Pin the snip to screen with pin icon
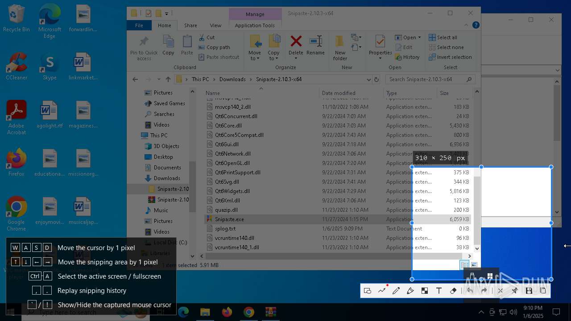The image size is (571, 321). click(514, 291)
